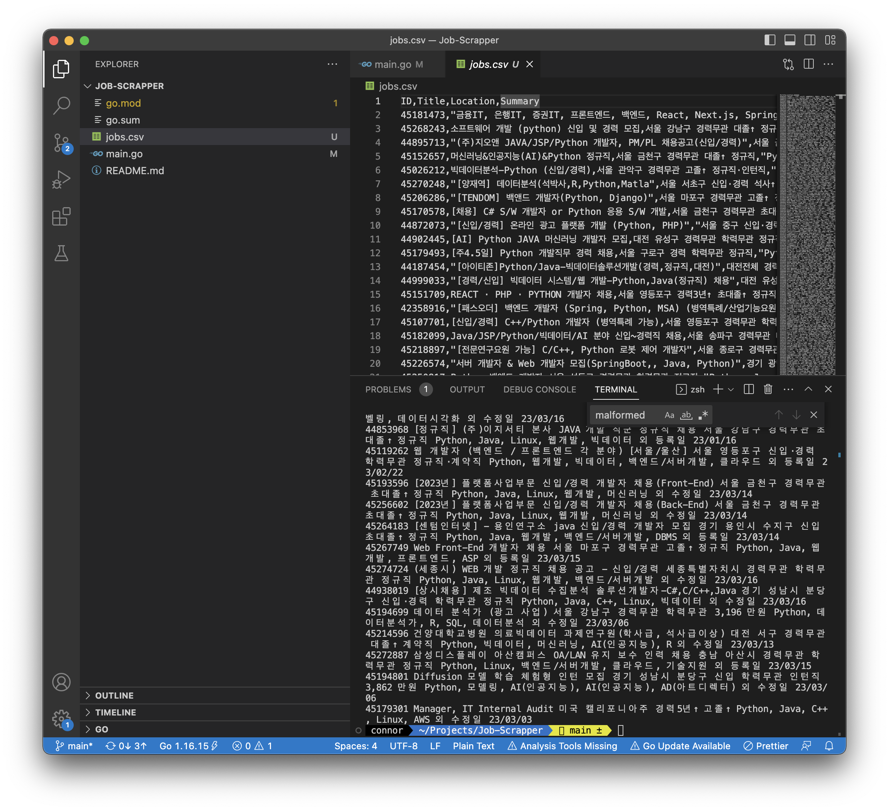Open Source Control view with 2 changes

61,142
